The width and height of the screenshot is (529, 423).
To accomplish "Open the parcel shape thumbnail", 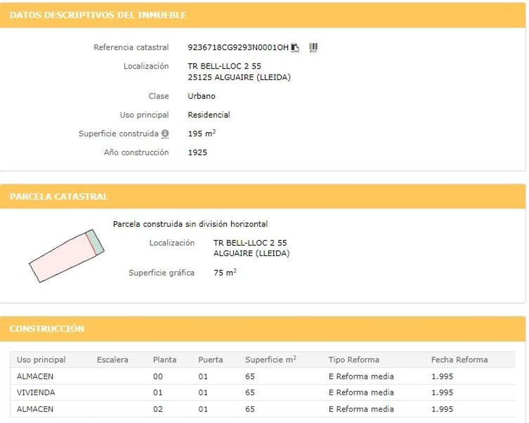I will coord(67,256).
